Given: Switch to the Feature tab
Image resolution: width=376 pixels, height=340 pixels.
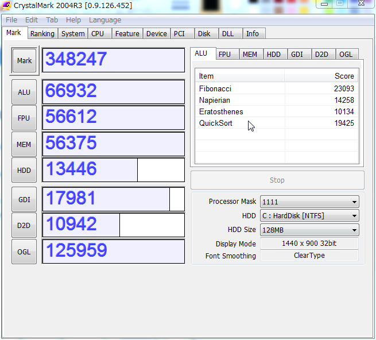Looking at the screenshot, I should [x=127, y=33].
